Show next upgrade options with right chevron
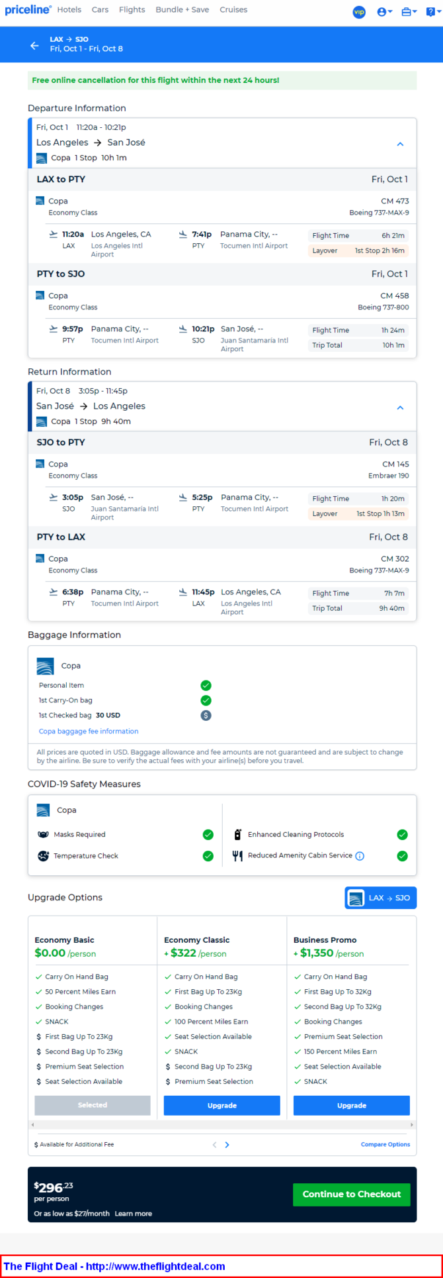This screenshot has width=443, height=1278. (x=227, y=1144)
